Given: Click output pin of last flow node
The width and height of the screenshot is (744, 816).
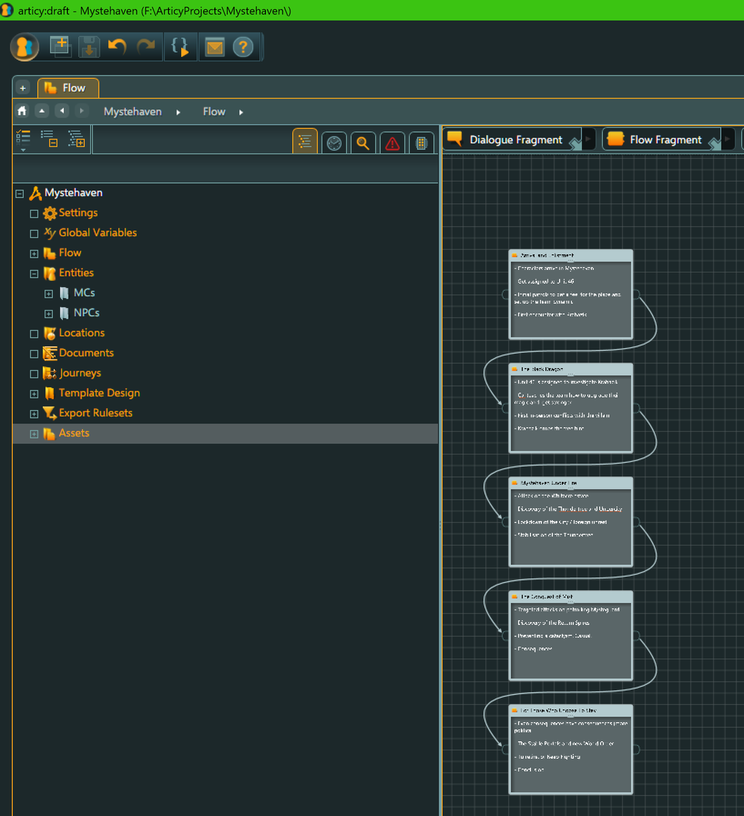Looking at the screenshot, I should click(637, 749).
